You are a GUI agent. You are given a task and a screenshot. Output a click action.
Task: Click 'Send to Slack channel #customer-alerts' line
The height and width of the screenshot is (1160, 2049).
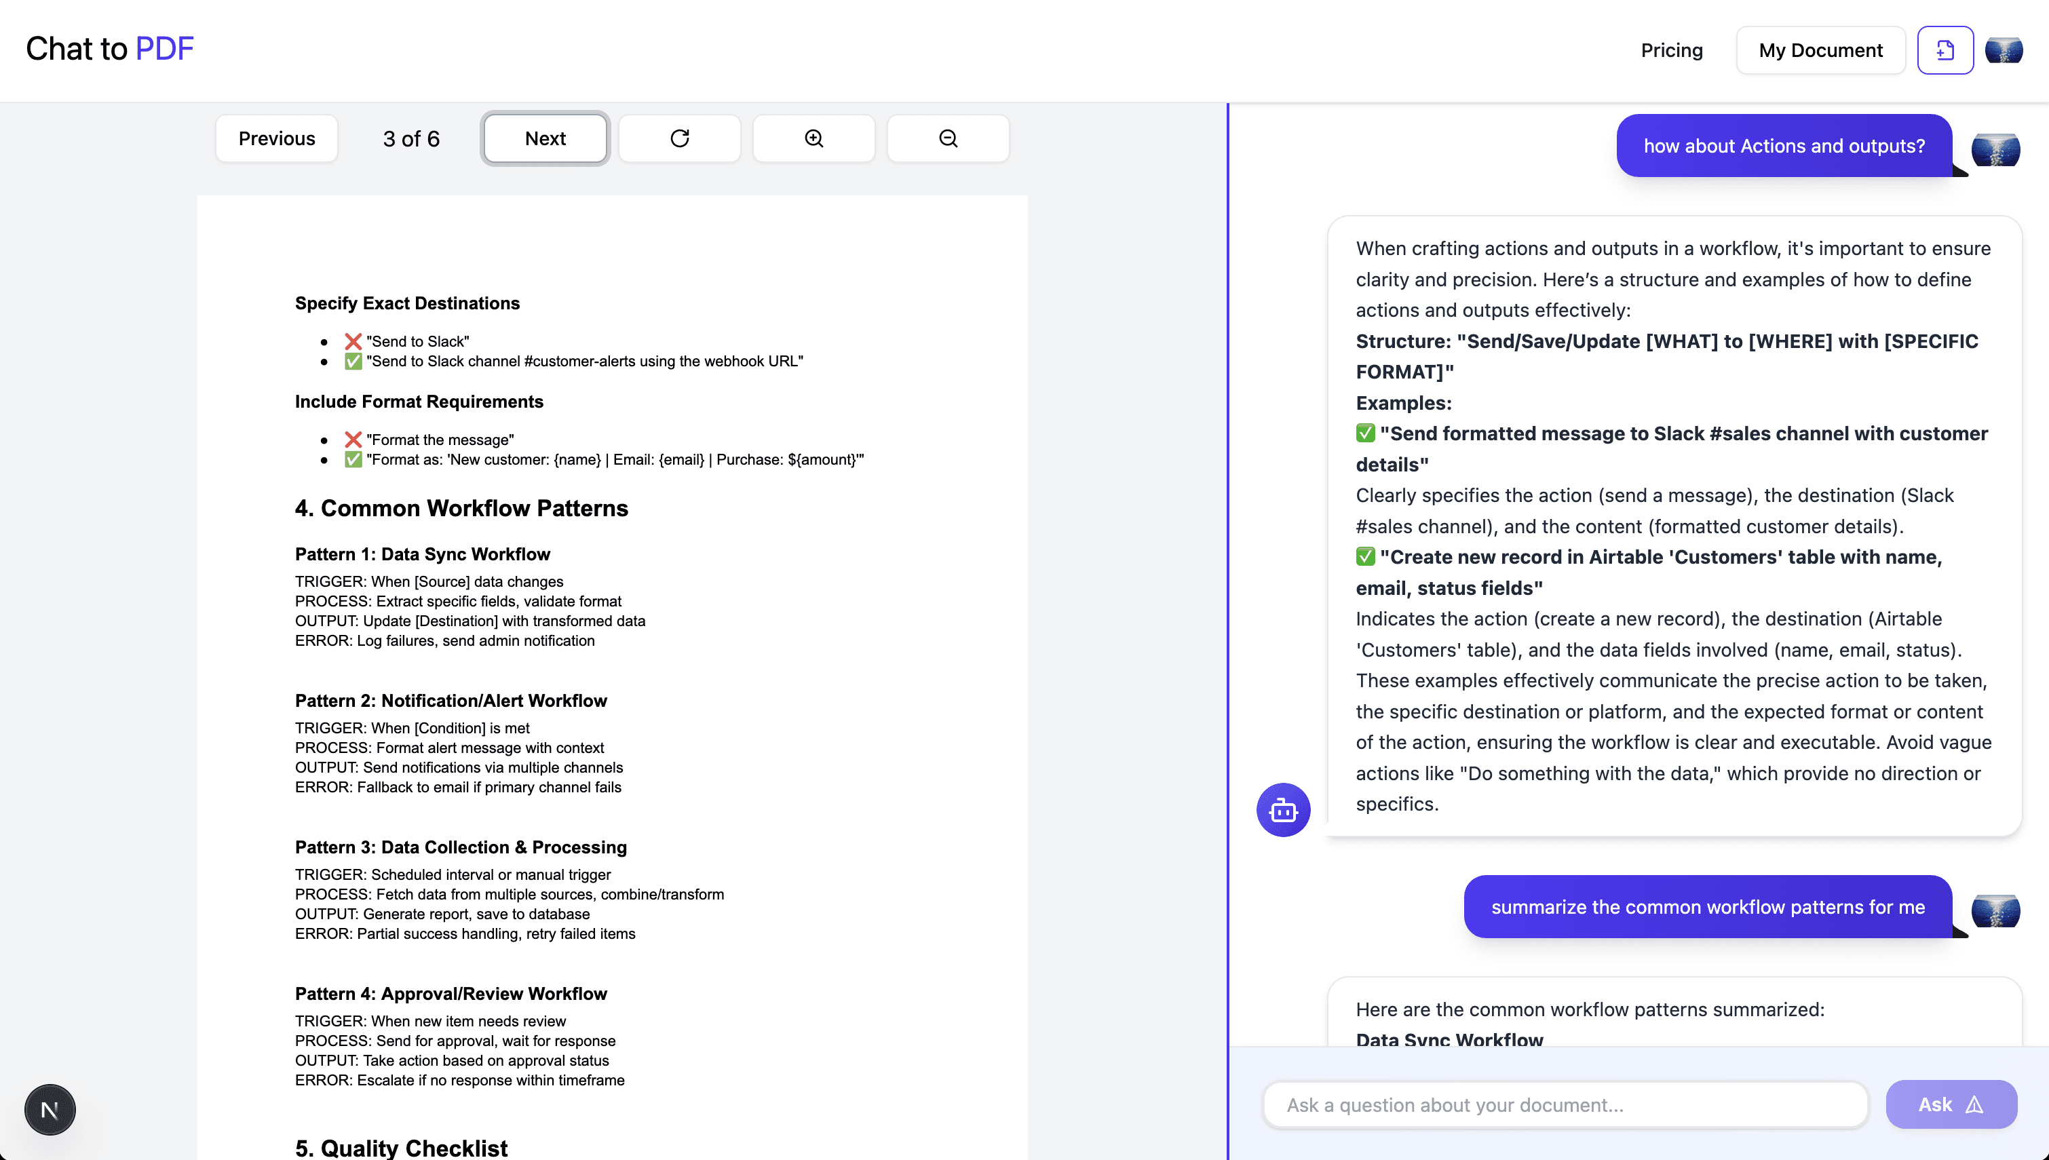pyautogui.click(x=573, y=361)
